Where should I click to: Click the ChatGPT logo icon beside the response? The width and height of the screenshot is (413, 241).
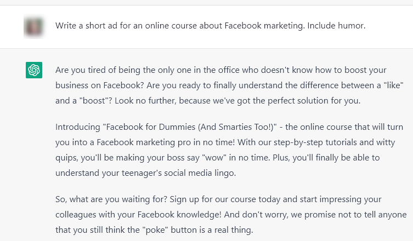pos(34,70)
